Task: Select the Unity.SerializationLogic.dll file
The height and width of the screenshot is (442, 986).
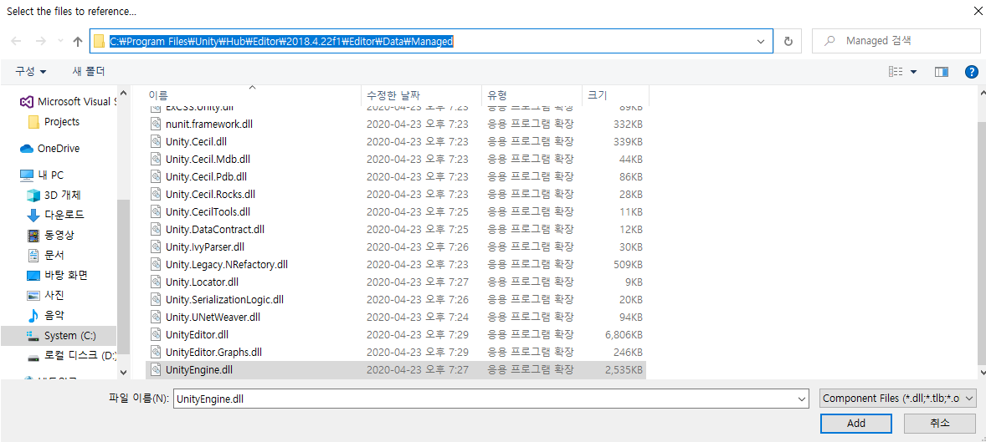Action: pos(396,300)
